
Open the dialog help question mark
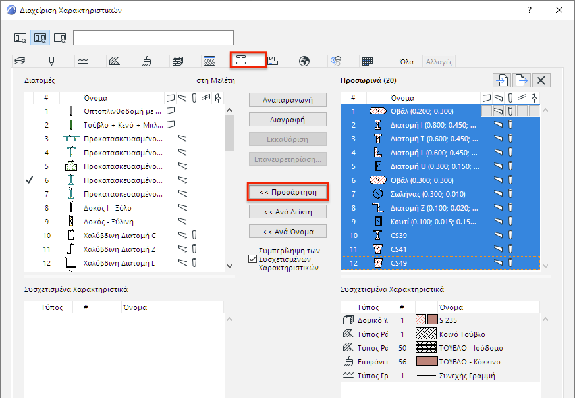[529, 11]
